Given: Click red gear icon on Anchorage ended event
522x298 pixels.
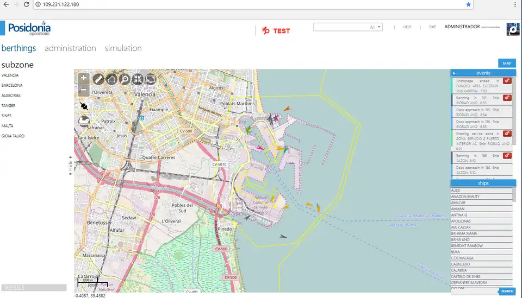Looking at the screenshot, I should point(507,81).
